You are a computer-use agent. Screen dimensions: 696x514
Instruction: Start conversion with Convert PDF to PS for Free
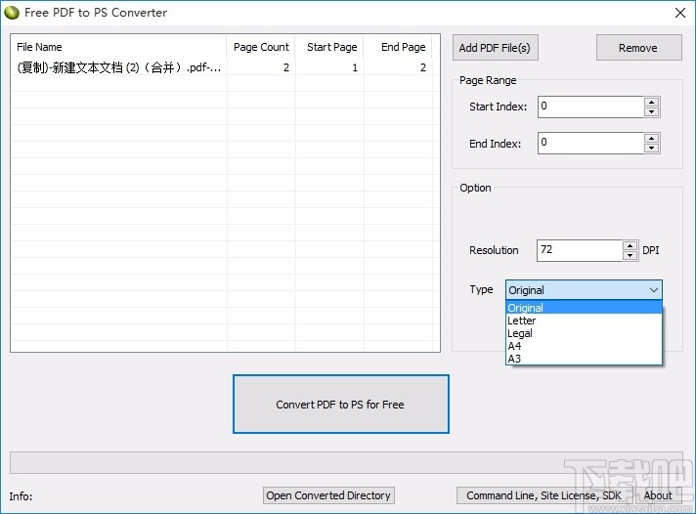click(341, 404)
